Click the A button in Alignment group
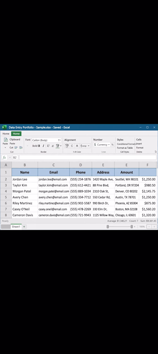Image resolution: width=158 pixels, height=354 pixels. 77,146
